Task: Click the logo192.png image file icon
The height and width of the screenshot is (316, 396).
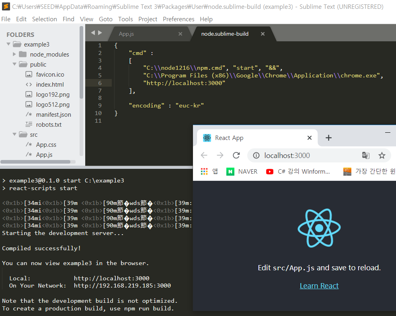Action: [29, 95]
